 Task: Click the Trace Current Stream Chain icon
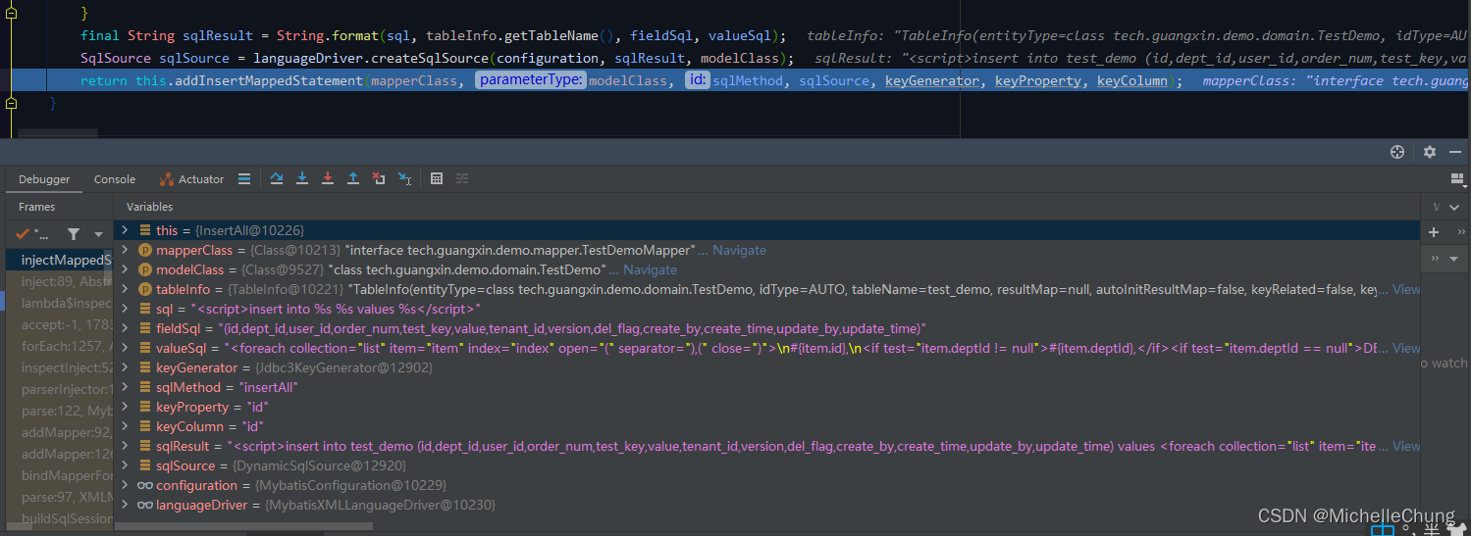[462, 179]
